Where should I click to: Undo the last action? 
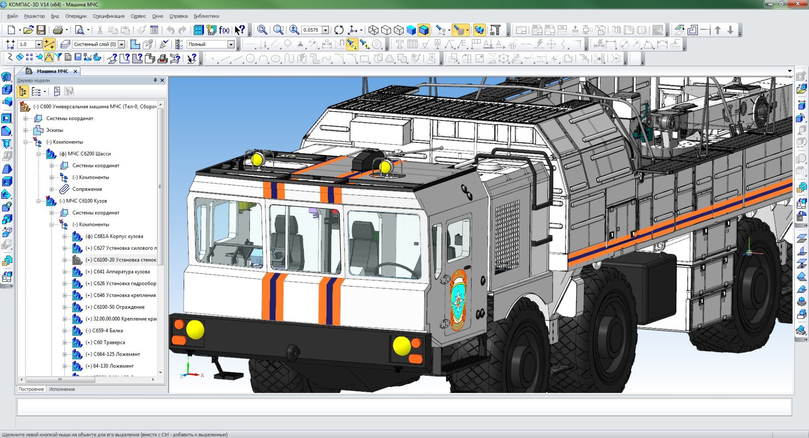170,30
